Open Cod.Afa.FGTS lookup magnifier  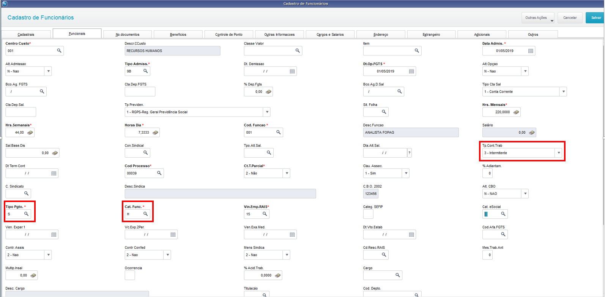click(503, 234)
